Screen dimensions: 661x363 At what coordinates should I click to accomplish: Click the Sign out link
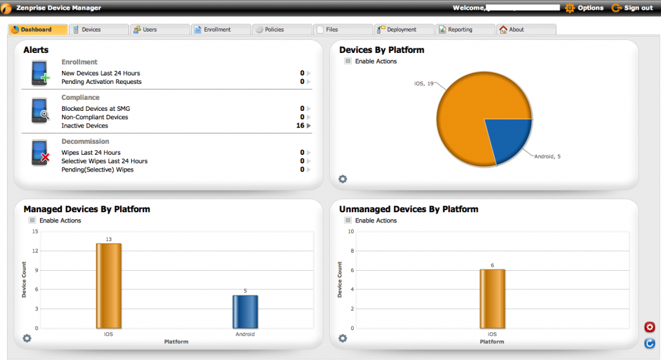tap(632, 8)
